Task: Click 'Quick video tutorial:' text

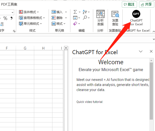Action: pos(90,102)
